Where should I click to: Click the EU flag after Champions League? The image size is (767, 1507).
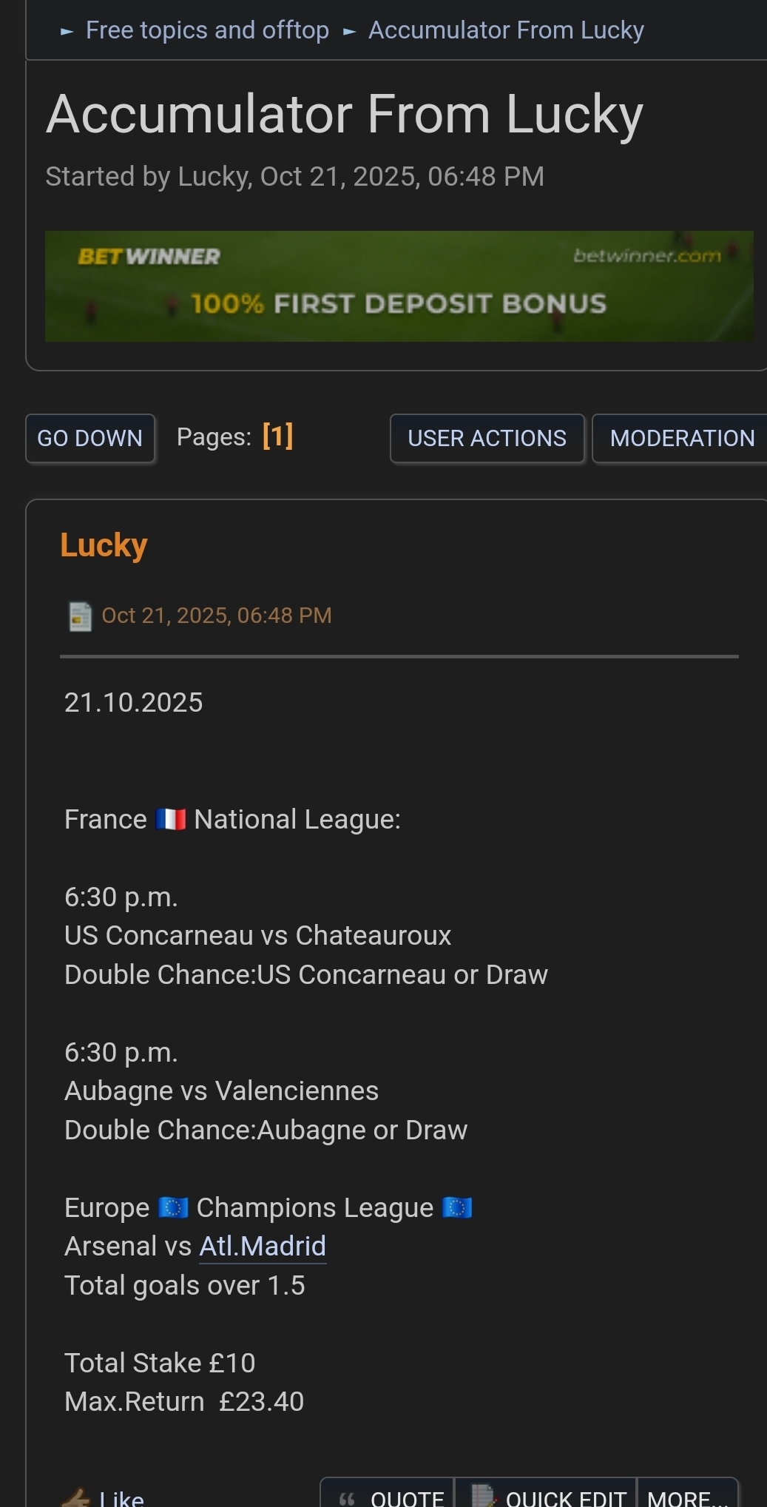(x=457, y=1207)
